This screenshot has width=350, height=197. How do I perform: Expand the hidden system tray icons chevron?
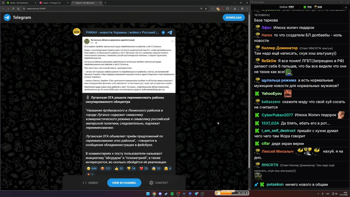click(x=318, y=194)
